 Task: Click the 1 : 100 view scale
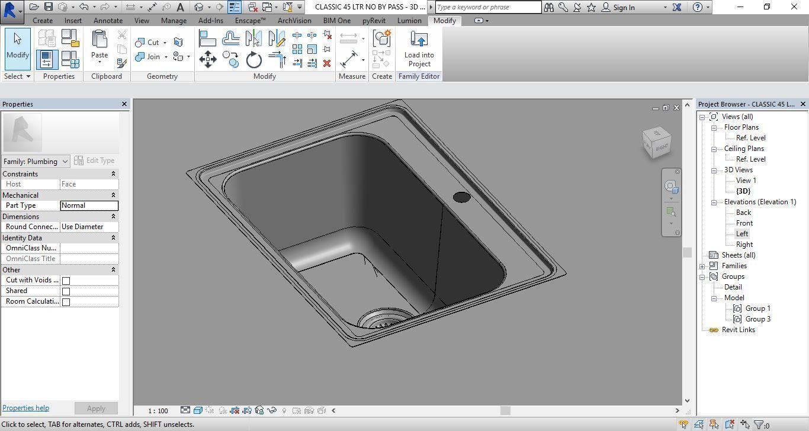[x=158, y=410]
